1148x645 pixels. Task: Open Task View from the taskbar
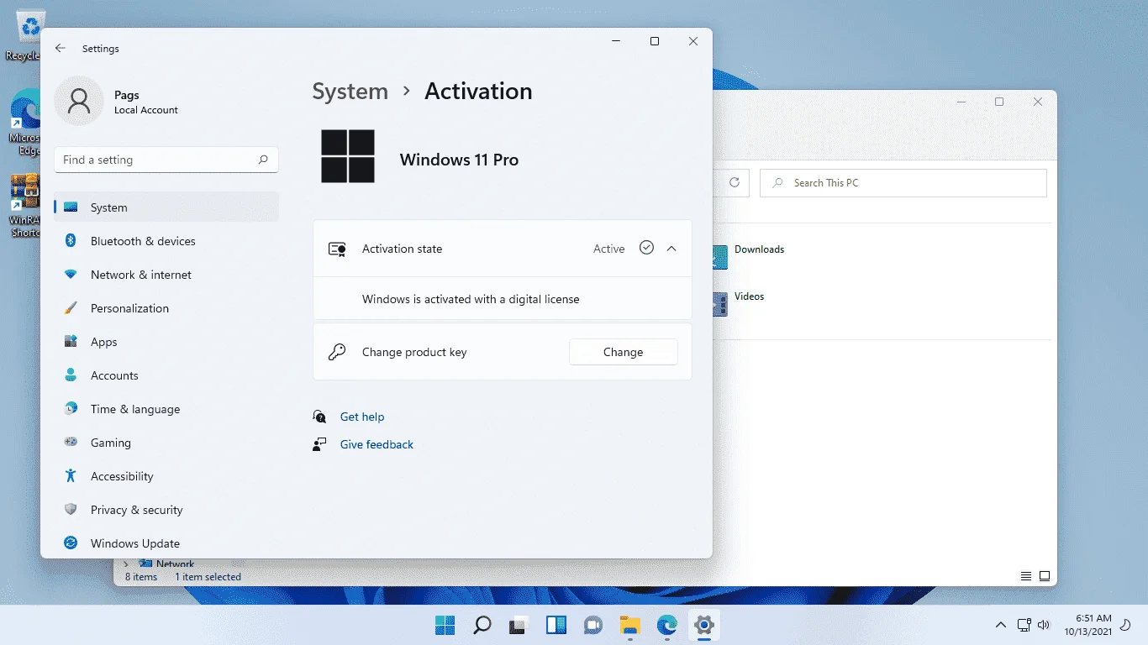(x=519, y=625)
